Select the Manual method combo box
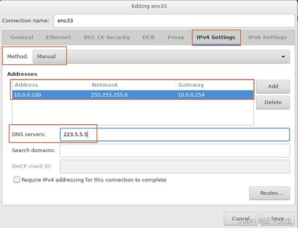This screenshot has width=298, height=228. click(161, 57)
